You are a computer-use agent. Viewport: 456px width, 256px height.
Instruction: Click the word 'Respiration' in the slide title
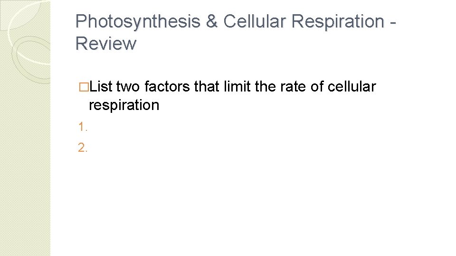338,22
